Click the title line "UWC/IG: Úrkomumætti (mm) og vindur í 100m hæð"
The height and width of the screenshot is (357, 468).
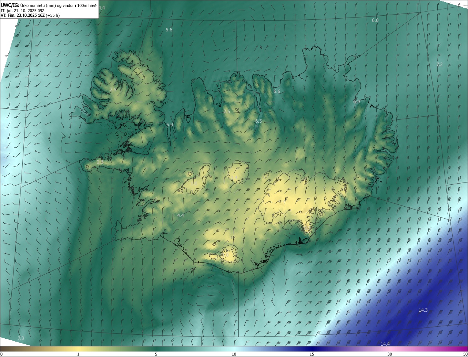click(49, 5)
